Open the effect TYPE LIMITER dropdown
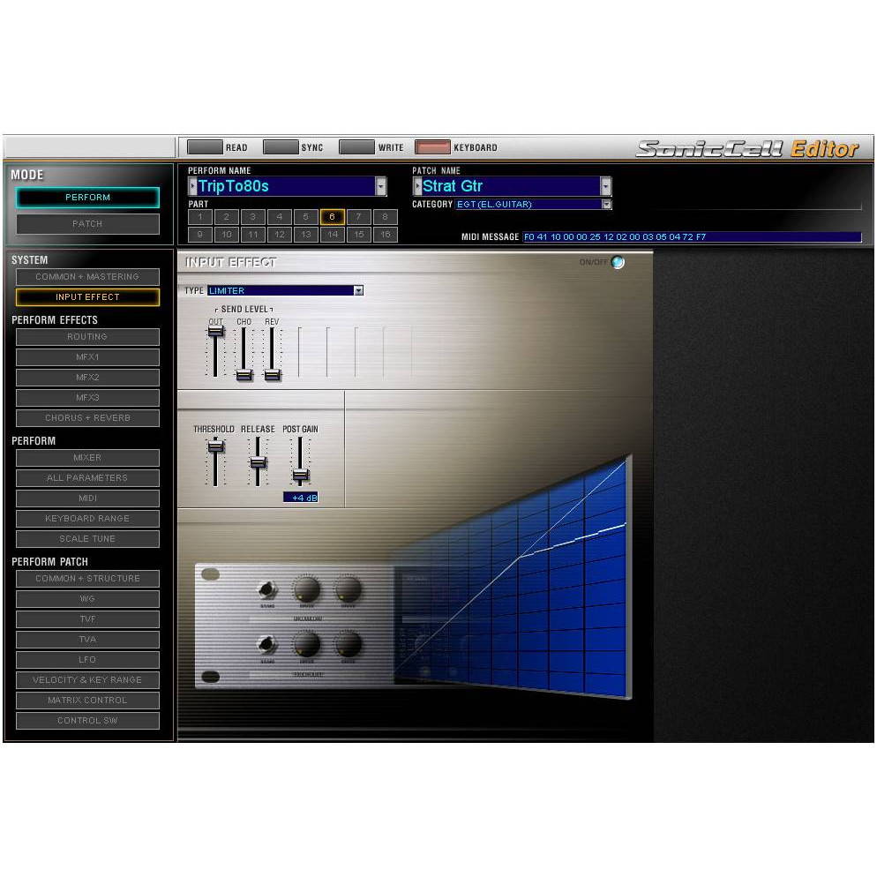 coord(358,290)
